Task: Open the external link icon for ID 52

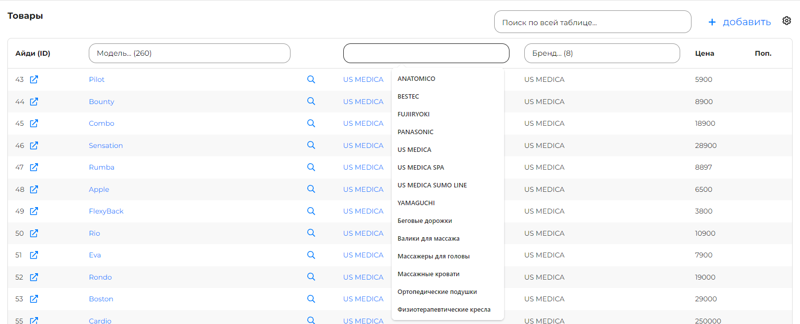Action: [34, 277]
